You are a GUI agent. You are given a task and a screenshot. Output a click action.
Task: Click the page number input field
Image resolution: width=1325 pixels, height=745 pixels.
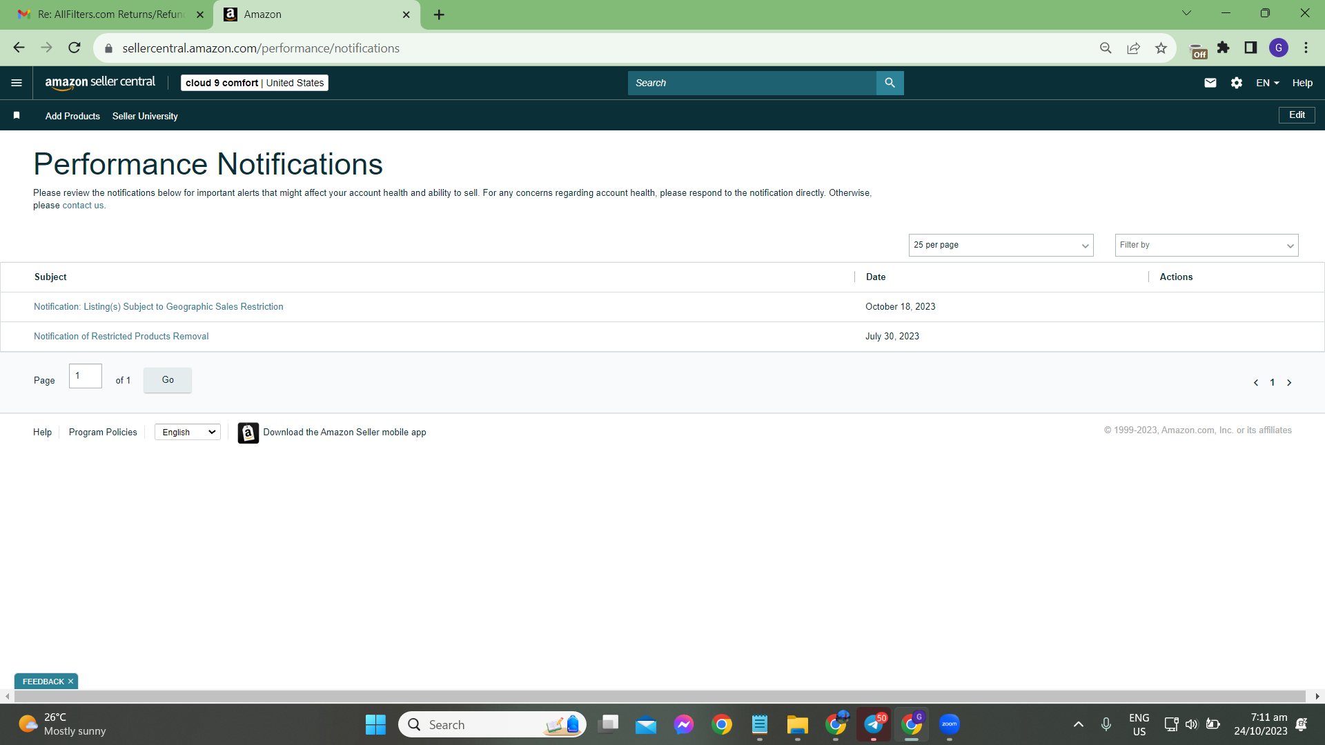(x=86, y=376)
